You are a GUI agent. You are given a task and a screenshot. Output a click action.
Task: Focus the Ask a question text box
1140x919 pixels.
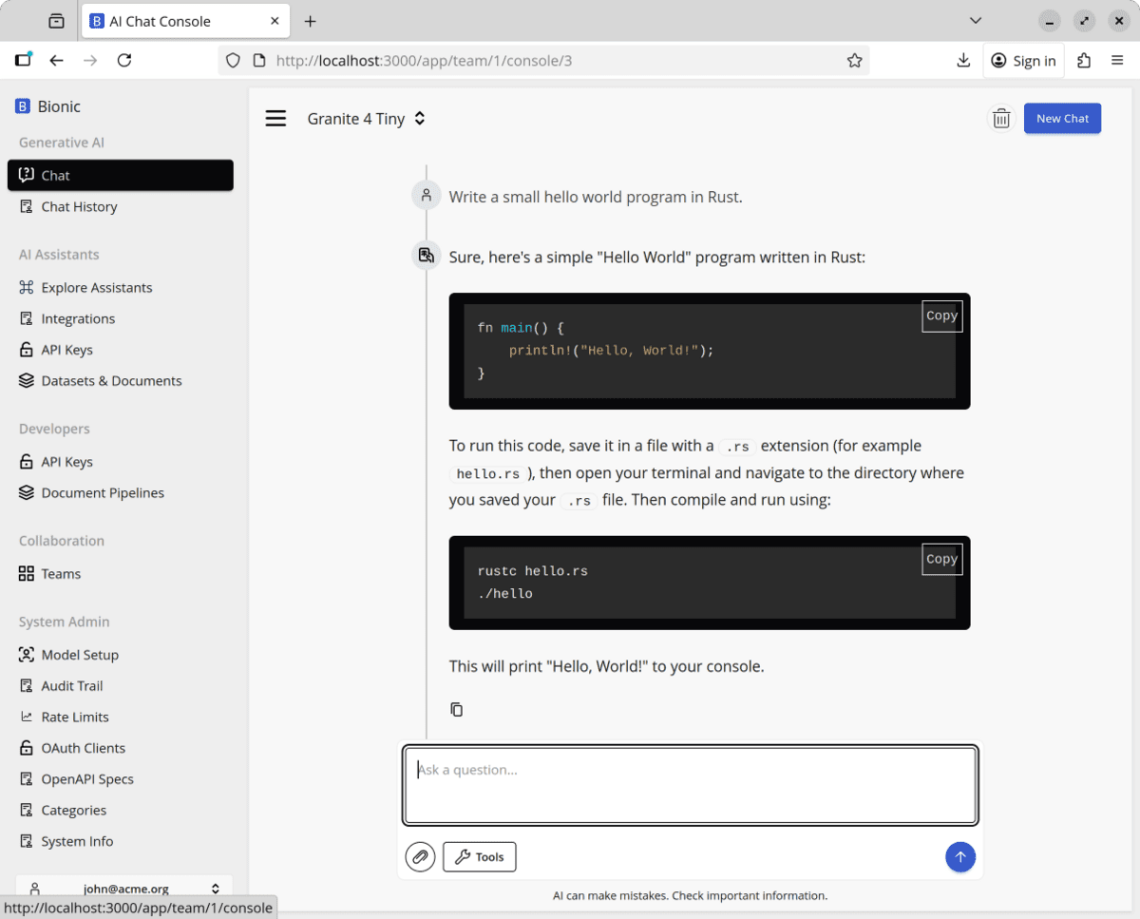coord(691,786)
